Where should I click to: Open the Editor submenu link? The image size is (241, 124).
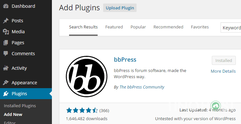point(10,123)
